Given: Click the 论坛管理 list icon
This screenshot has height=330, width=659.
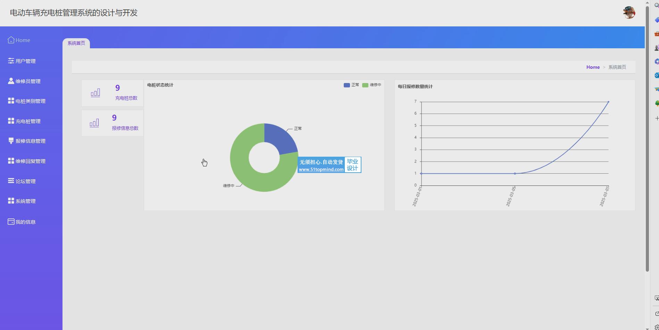Looking at the screenshot, I should click(11, 181).
